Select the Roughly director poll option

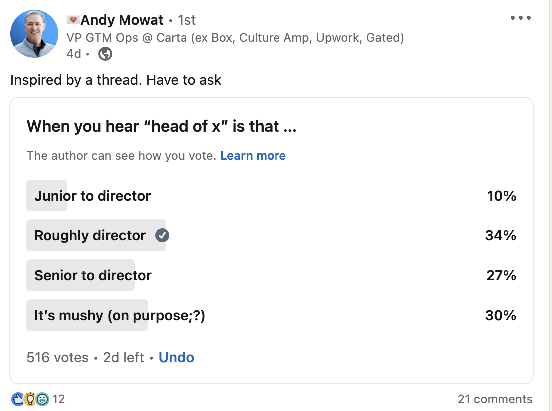[x=90, y=235]
